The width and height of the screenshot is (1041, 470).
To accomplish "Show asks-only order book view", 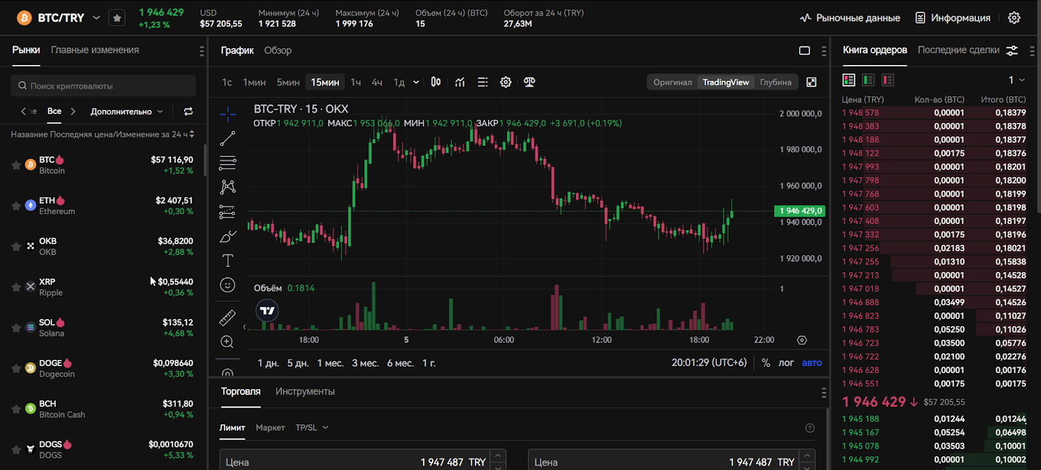I will click(x=888, y=80).
